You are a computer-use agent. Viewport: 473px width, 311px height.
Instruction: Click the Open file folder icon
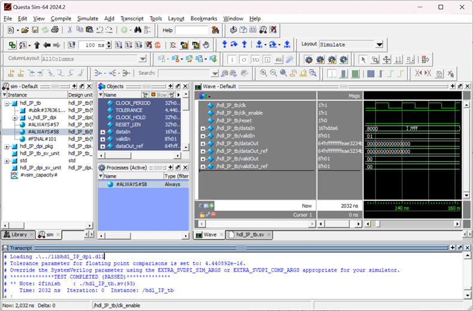pos(26,30)
